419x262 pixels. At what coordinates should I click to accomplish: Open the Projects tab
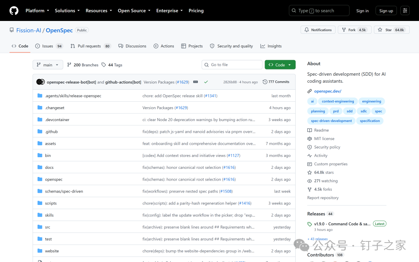click(x=192, y=46)
